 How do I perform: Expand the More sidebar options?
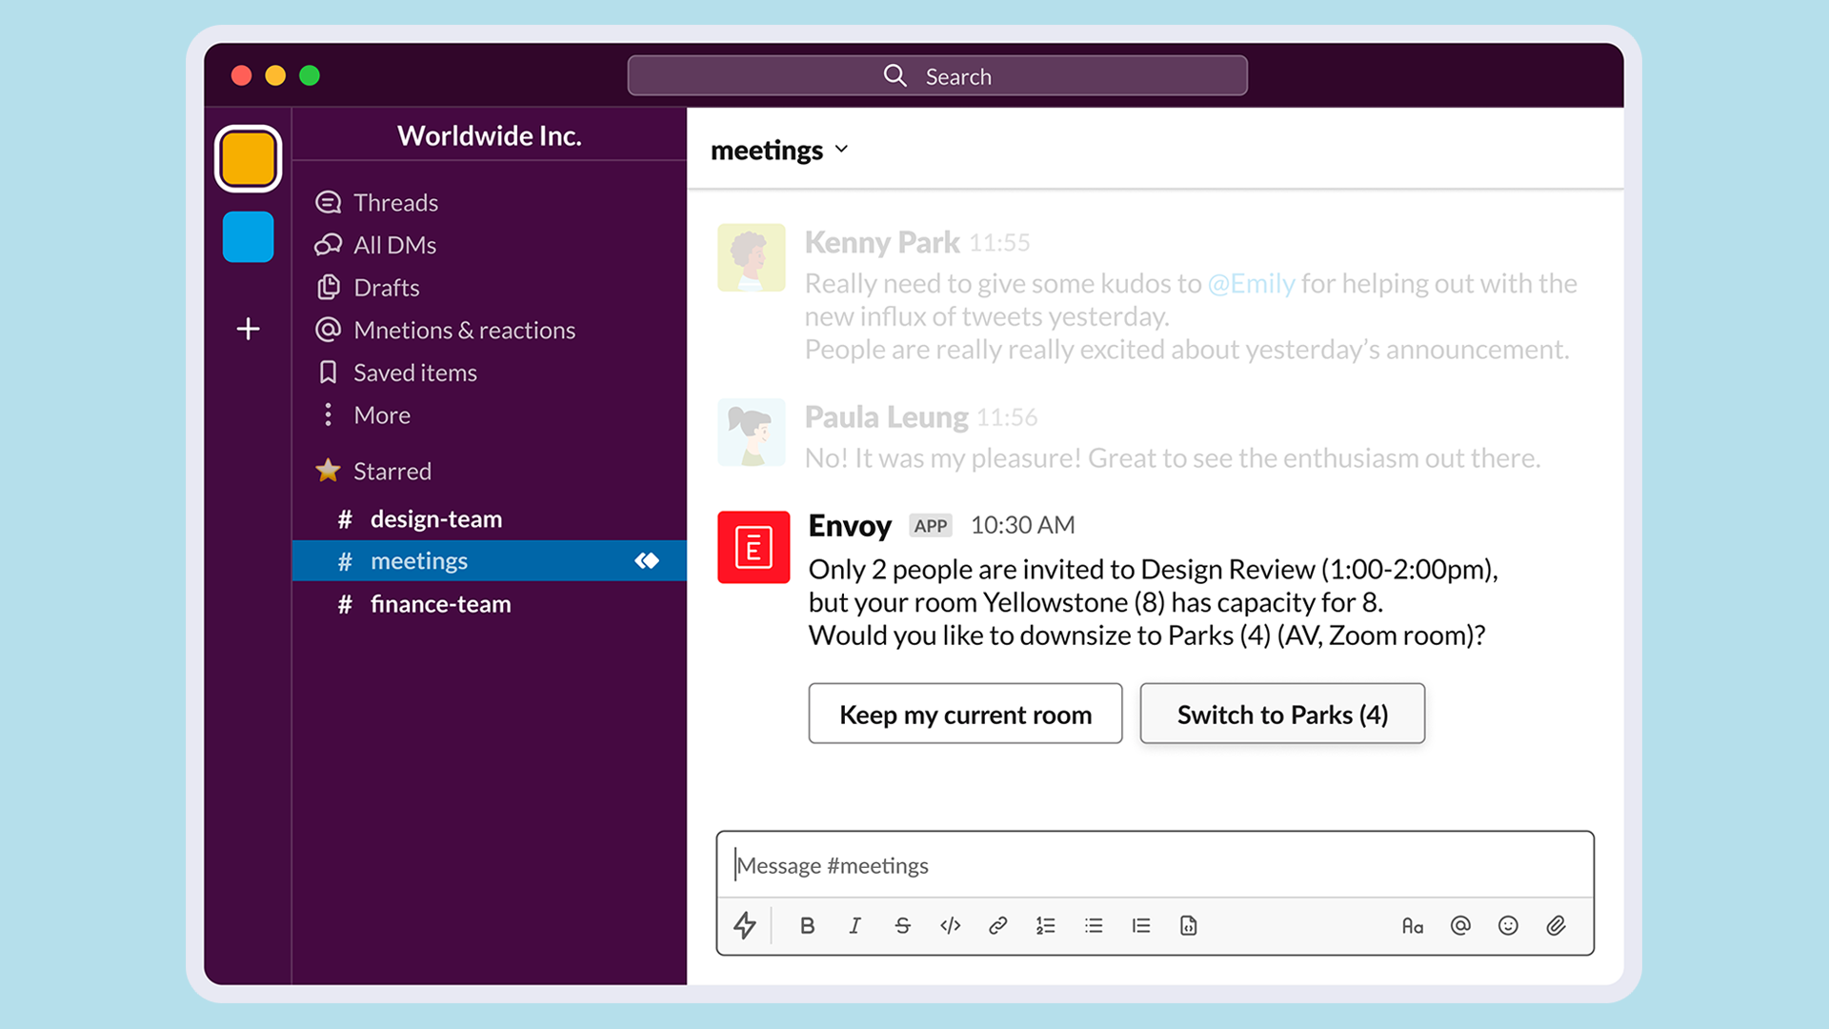381,415
